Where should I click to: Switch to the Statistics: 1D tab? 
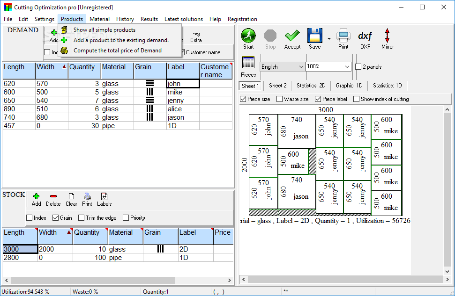coord(388,86)
